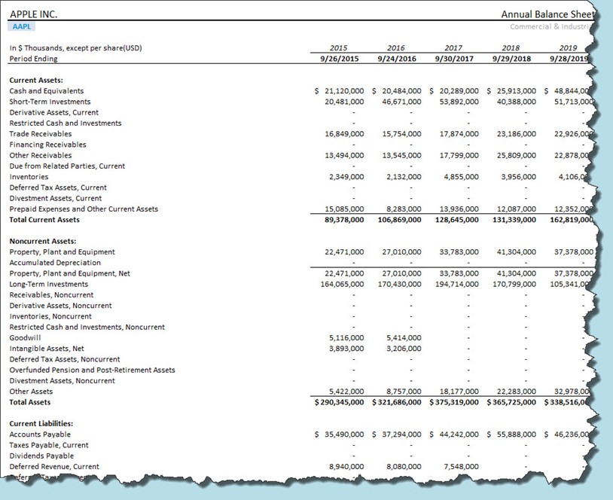This screenshot has height=500, width=613.
Task: Select net PP&E value 33,783,000
Action: (x=459, y=273)
